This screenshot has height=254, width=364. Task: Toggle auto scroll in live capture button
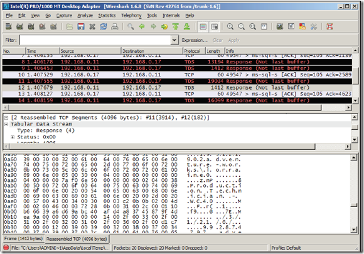215,27
